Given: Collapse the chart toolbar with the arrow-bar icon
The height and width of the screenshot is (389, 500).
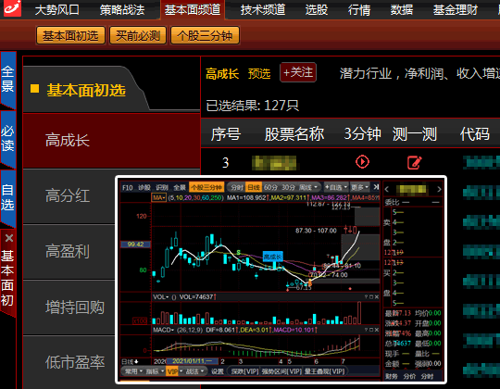Looking at the screenshot, I should [376, 187].
